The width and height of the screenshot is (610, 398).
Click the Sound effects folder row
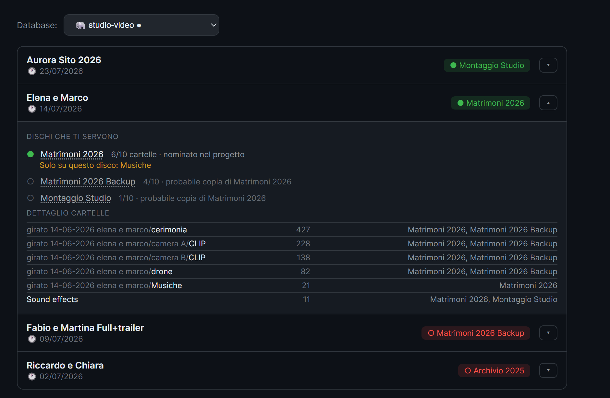point(292,299)
